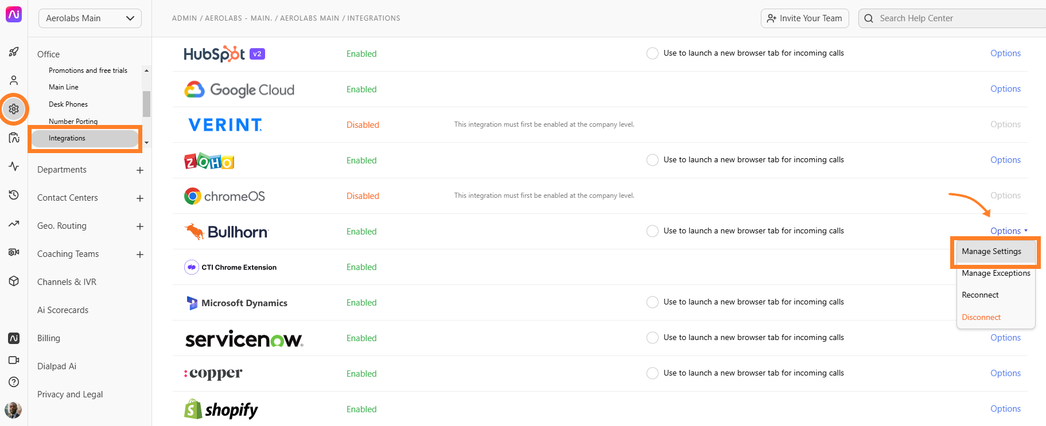Click the Shopify logo
This screenshot has height=426, width=1046.
pyautogui.click(x=221, y=409)
